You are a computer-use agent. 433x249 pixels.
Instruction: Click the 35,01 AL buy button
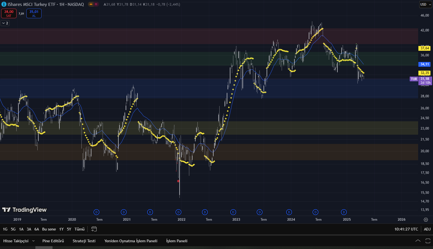click(34, 13)
